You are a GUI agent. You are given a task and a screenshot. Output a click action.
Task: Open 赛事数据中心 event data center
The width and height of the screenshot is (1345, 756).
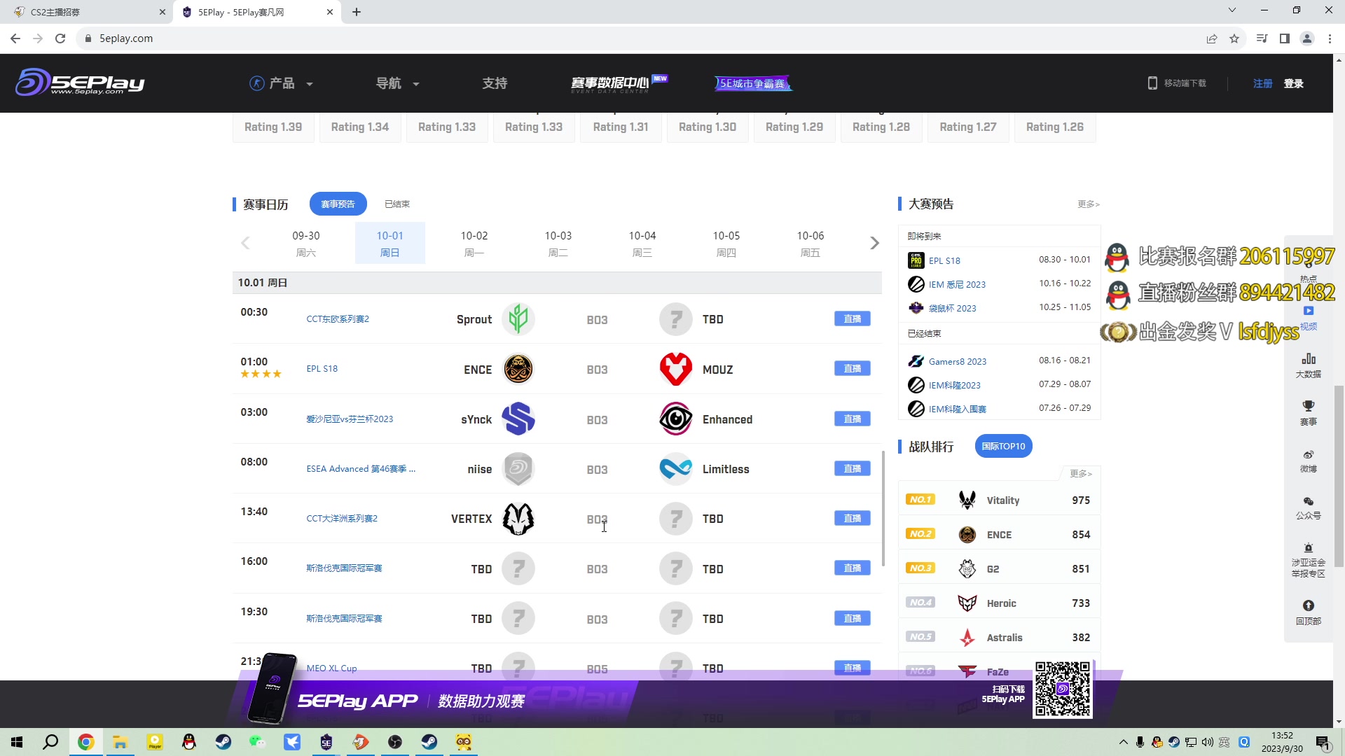pyautogui.click(x=619, y=83)
